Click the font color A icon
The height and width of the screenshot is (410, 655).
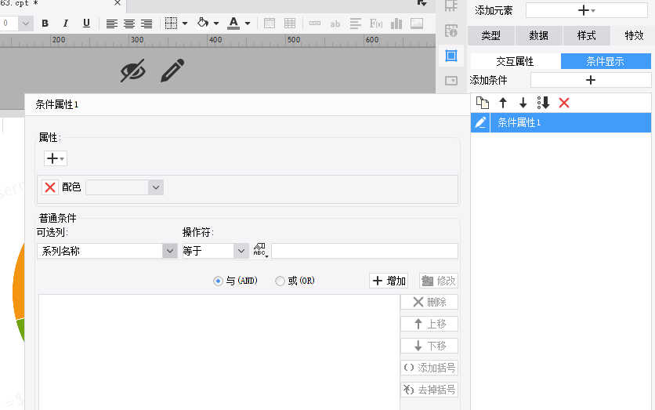click(233, 23)
